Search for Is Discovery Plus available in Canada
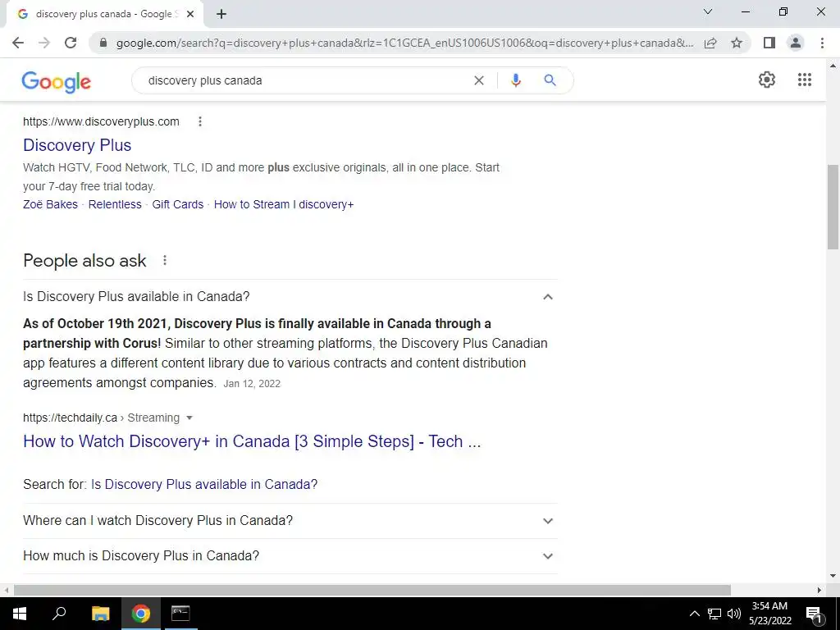The height and width of the screenshot is (630, 840). click(x=204, y=484)
